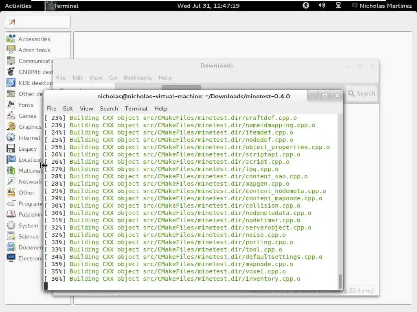Click the noise.cpp.o build line
The height and width of the screenshot is (312, 417).
(x=165, y=235)
